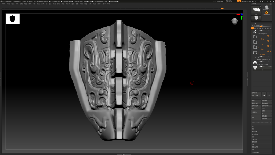Switch to the V2 visibility set tab
275x155 pixels.
[x=255, y=28]
